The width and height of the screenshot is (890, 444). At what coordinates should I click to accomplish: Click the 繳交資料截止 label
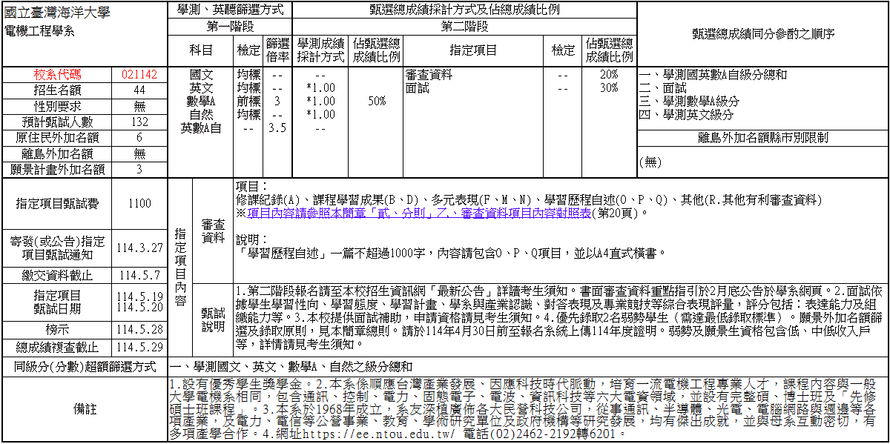point(58,276)
